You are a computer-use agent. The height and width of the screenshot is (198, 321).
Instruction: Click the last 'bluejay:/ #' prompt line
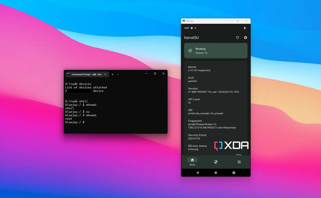tap(75, 122)
